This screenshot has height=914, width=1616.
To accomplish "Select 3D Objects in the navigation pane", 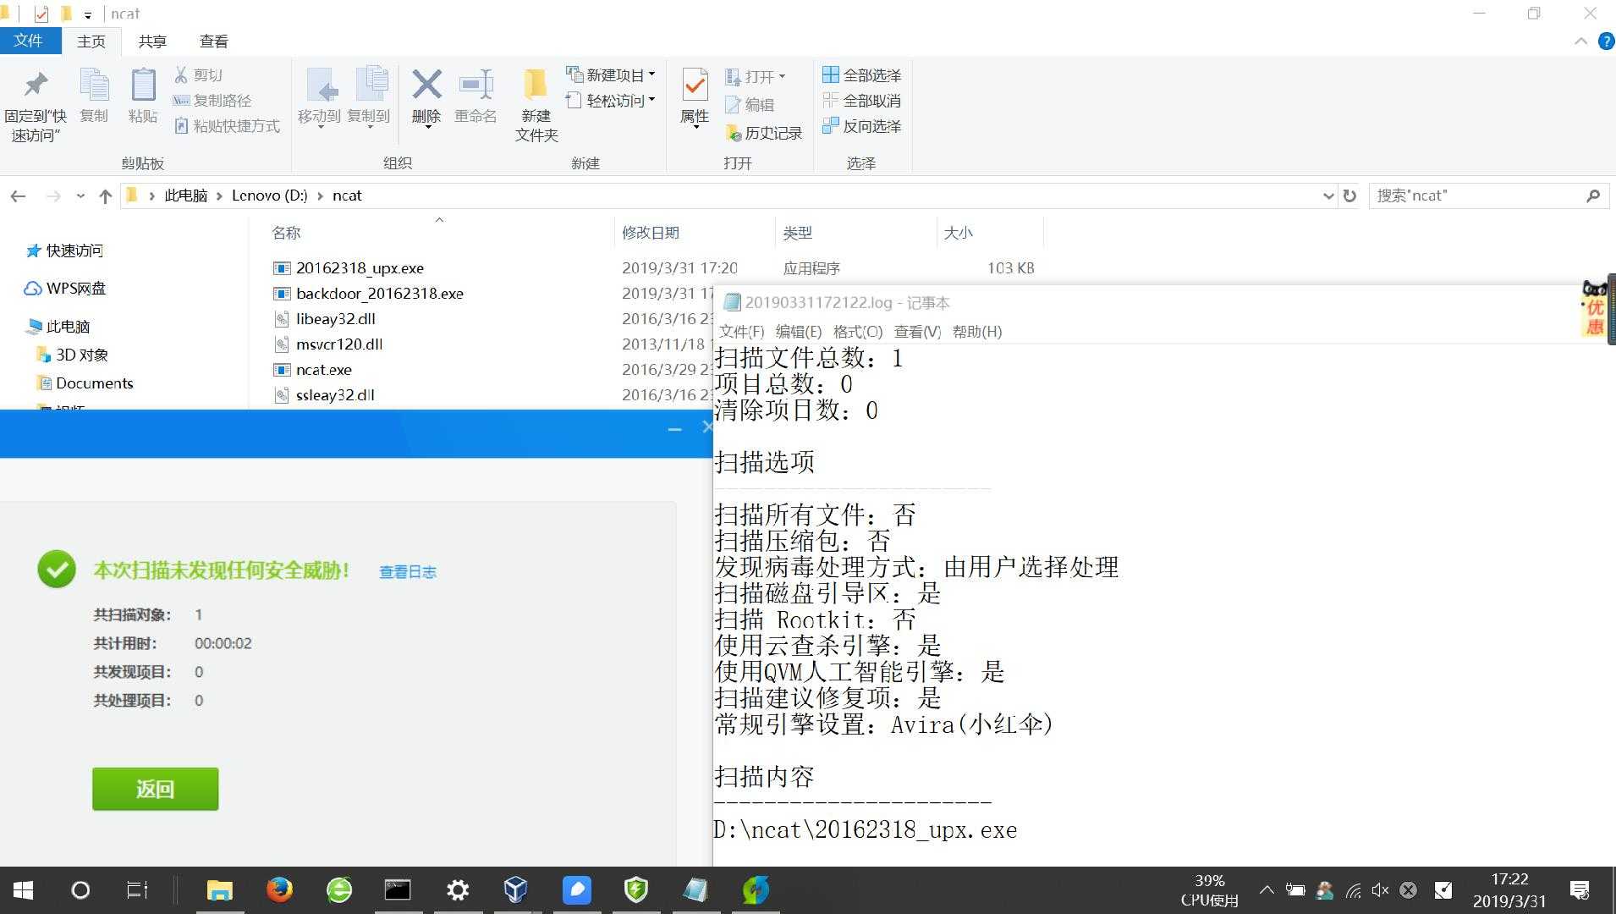I will [81, 355].
